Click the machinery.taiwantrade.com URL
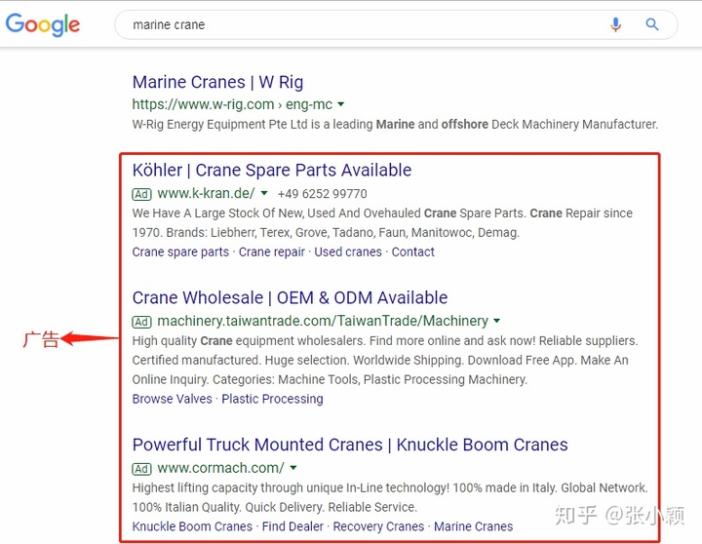 point(323,321)
